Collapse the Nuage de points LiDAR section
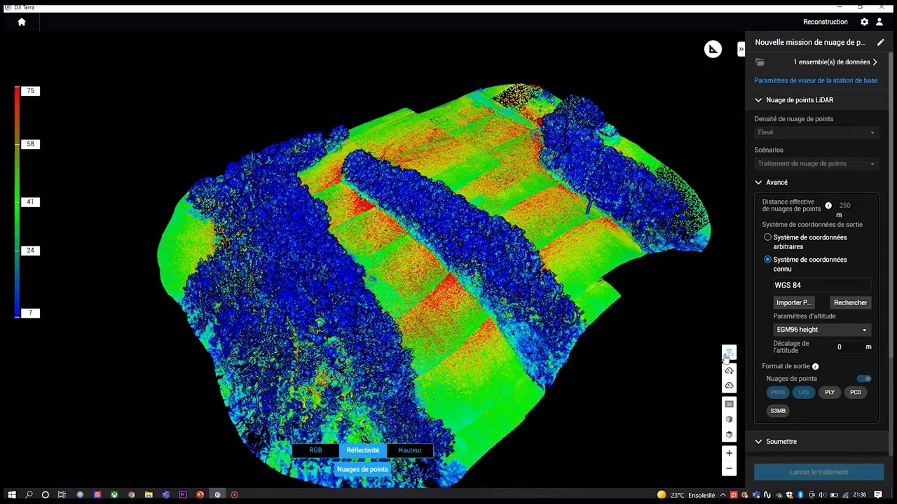 pyautogui.click(x=758, y=100)
